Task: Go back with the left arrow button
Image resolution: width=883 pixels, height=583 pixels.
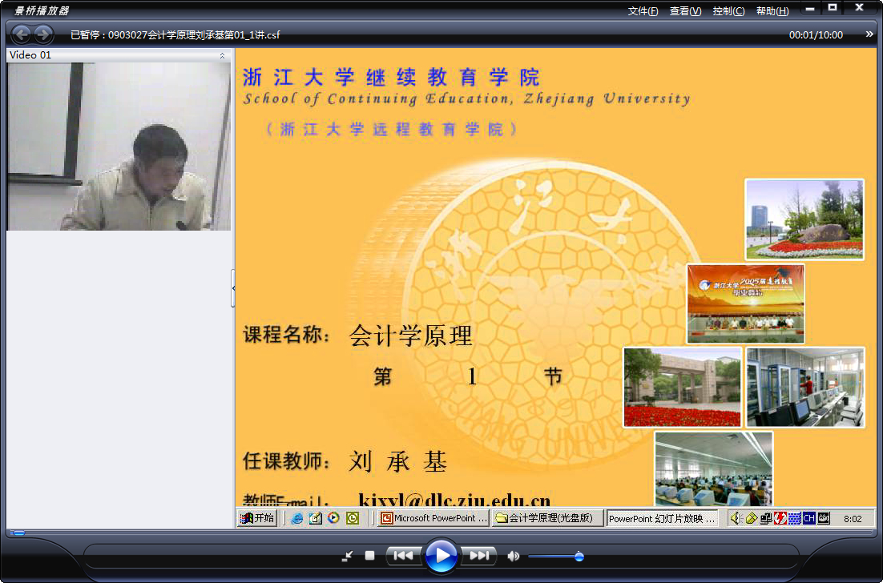Action: point(22,34)
